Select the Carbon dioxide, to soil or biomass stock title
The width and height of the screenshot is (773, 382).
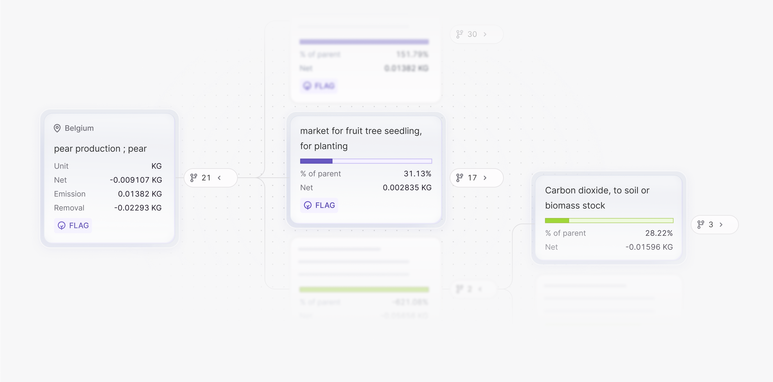pyautogui.click(x=597, y=198)
